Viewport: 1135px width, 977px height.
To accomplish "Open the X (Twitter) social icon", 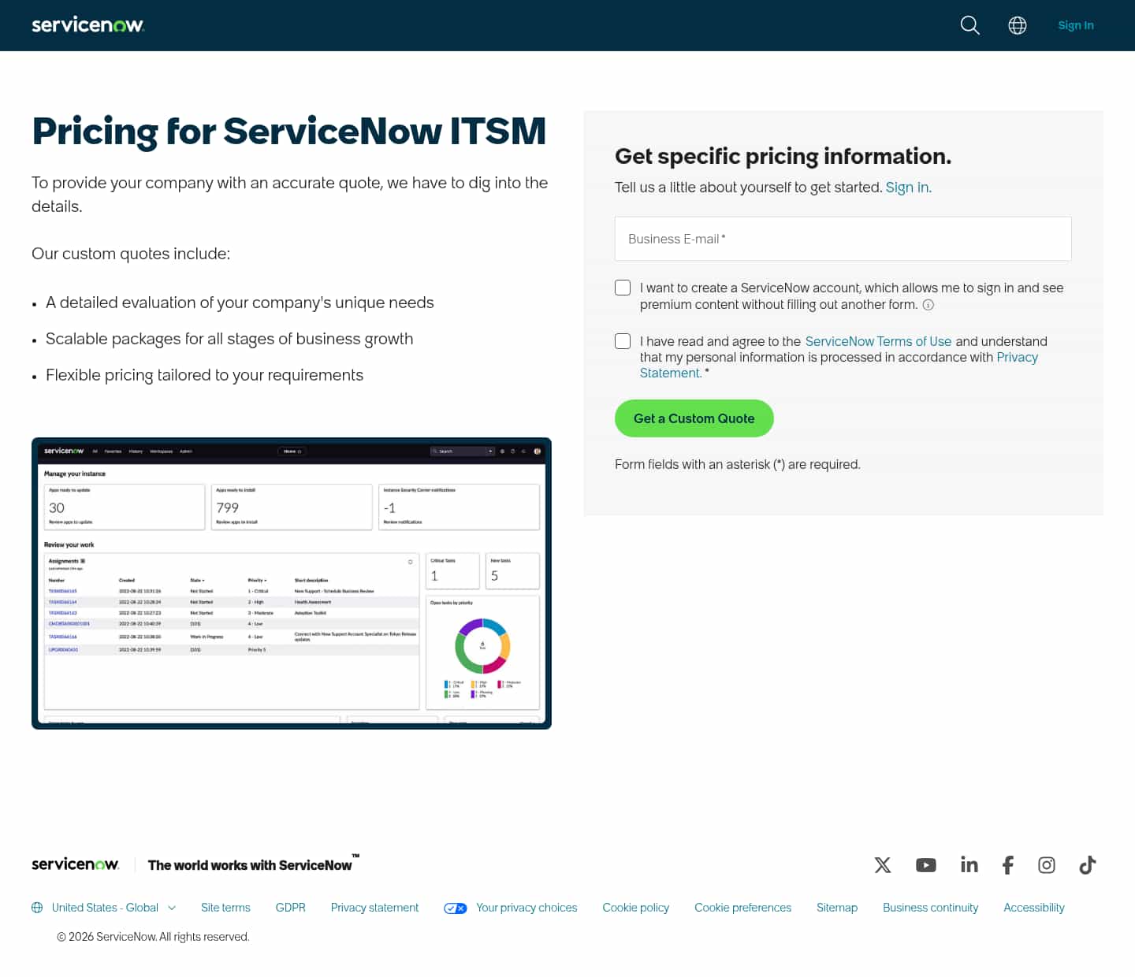I will pos(883,865).
